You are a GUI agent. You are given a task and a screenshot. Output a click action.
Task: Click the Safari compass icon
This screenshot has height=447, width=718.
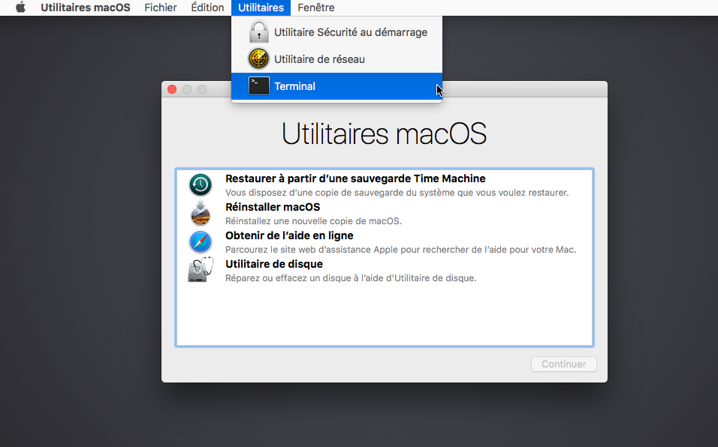(200, 241)
